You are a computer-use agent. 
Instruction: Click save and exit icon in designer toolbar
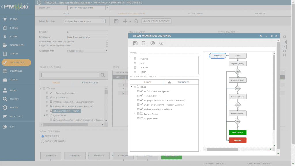pos(143,43)
